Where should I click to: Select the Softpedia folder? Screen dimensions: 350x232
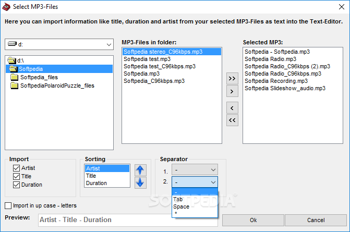point(59,69)
